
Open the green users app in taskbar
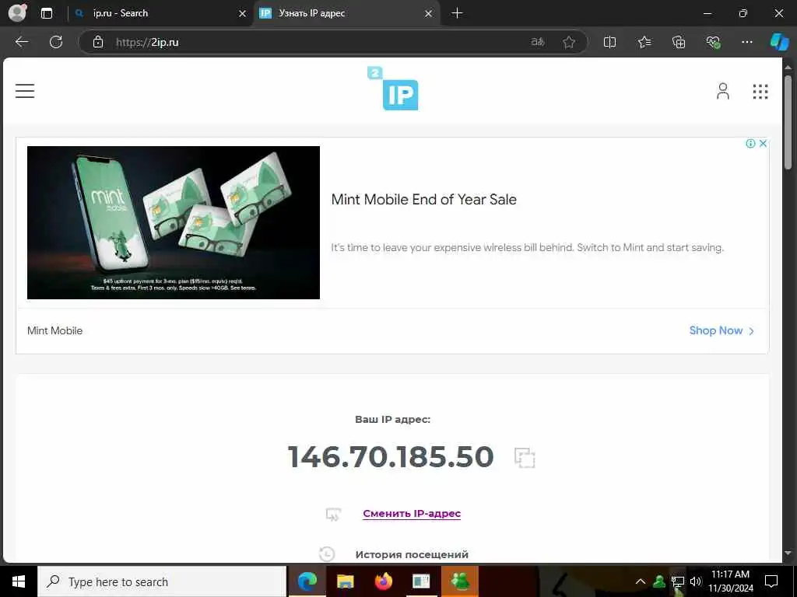(459, 581)
